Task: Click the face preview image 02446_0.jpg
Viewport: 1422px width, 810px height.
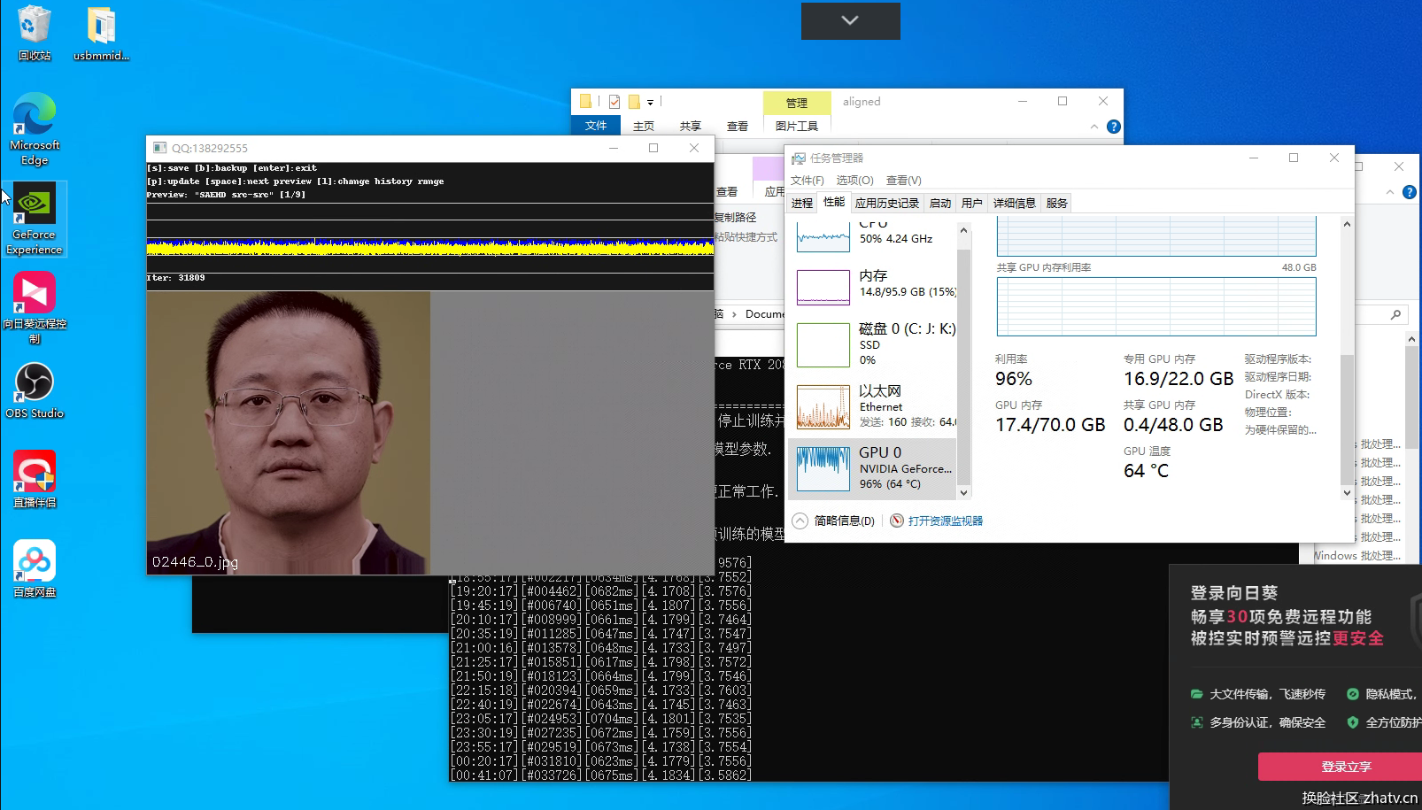Action: click(289, 433)
